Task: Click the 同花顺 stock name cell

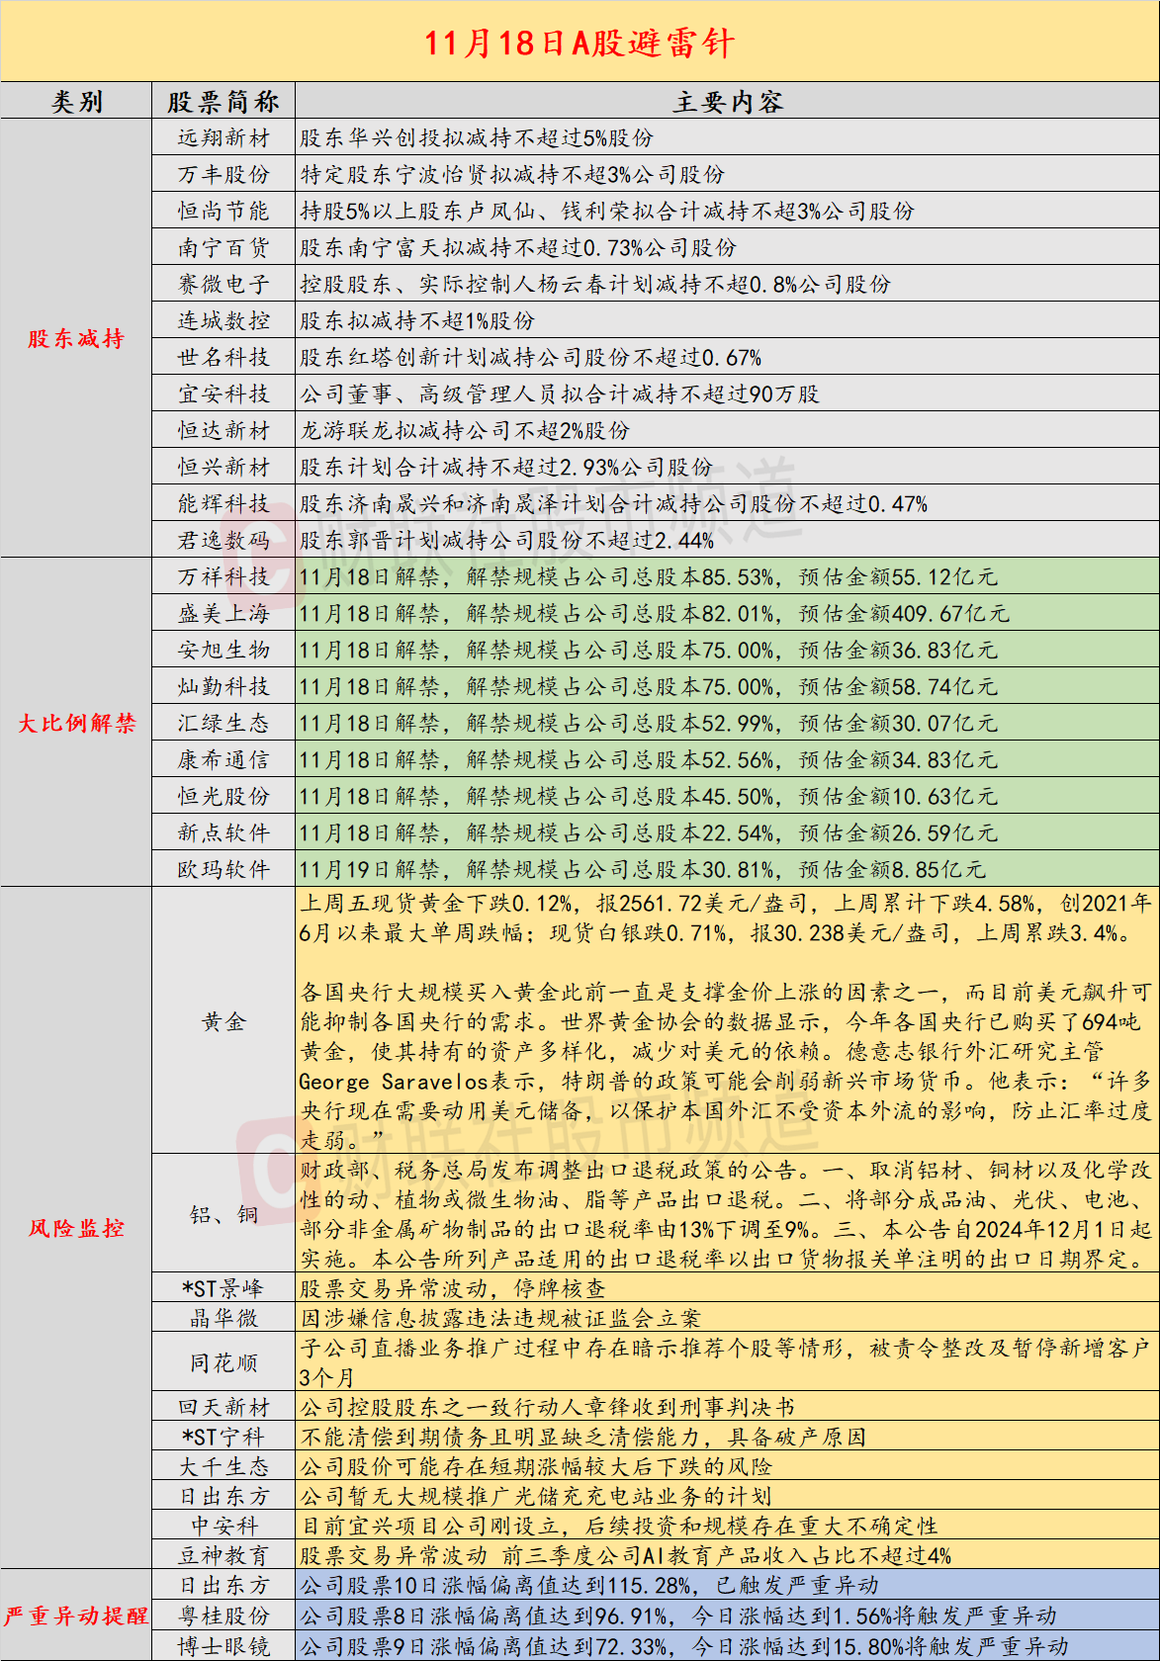Action: click(x=223, y=1363)
